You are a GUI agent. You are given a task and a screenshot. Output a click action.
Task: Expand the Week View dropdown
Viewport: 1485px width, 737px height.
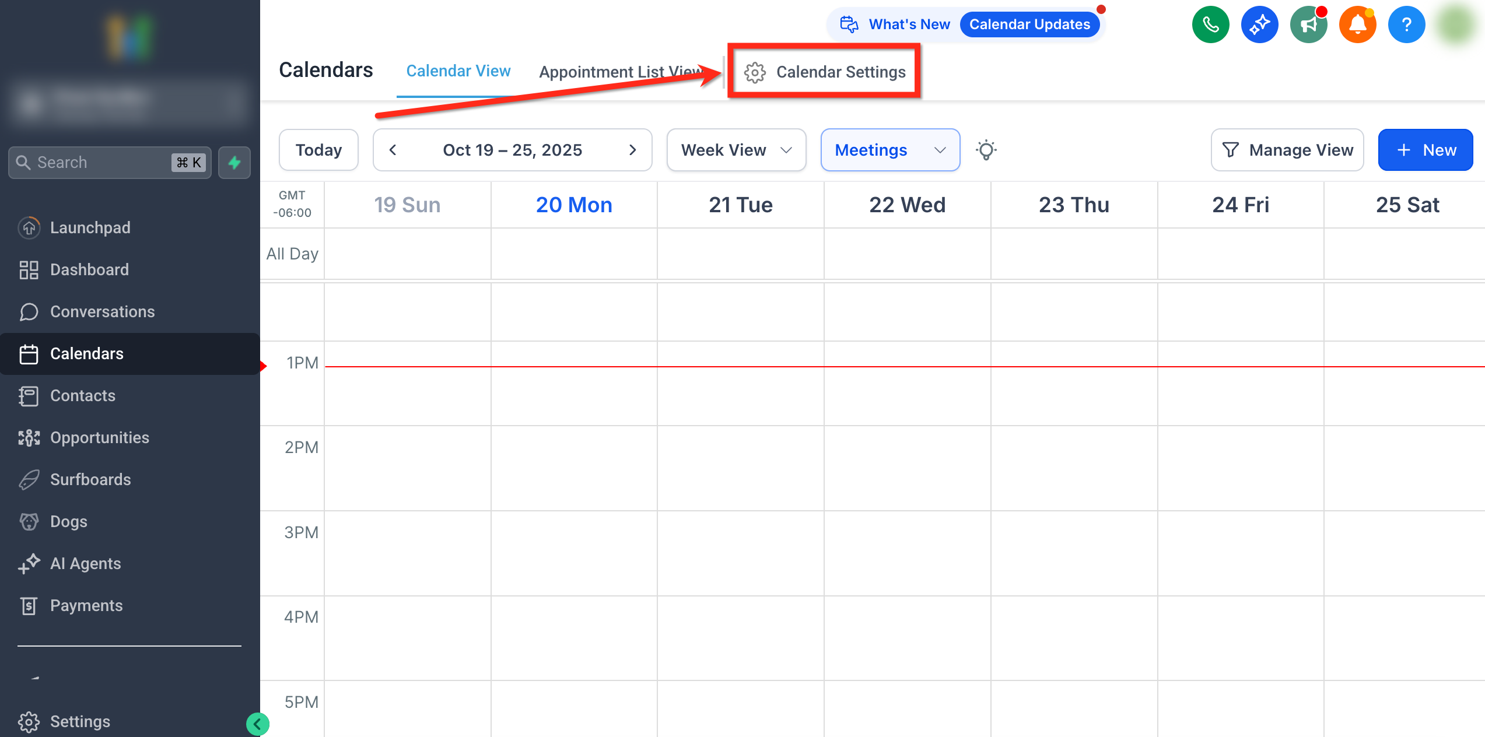tap(736, 150)
